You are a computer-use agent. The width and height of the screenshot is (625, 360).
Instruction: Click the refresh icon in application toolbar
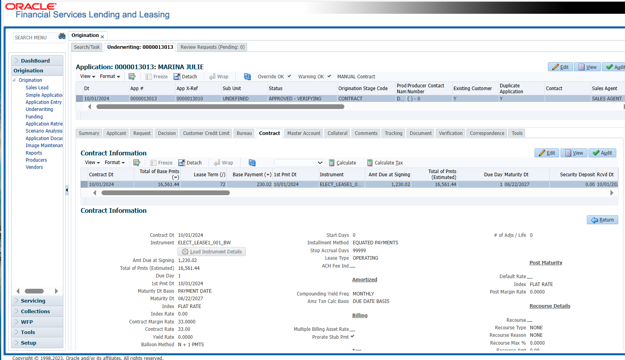247,77
